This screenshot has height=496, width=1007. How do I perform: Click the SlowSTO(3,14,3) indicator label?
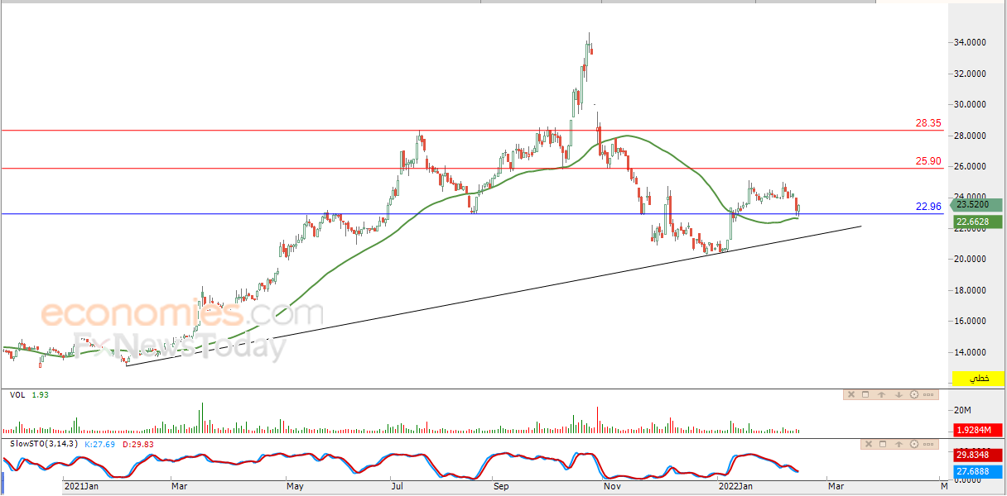pos(44,444)
